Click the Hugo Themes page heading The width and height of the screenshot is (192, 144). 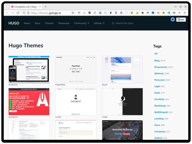coord(26,46)
